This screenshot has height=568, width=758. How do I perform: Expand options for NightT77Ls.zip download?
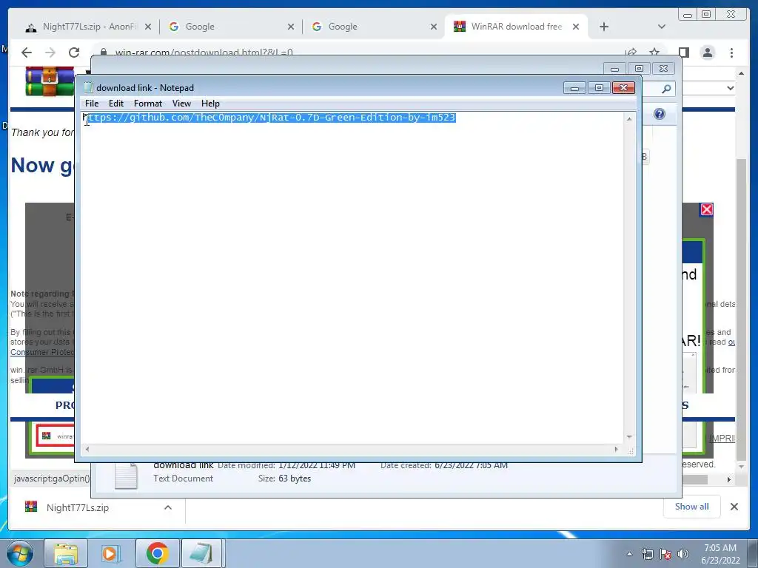(168, 507)
